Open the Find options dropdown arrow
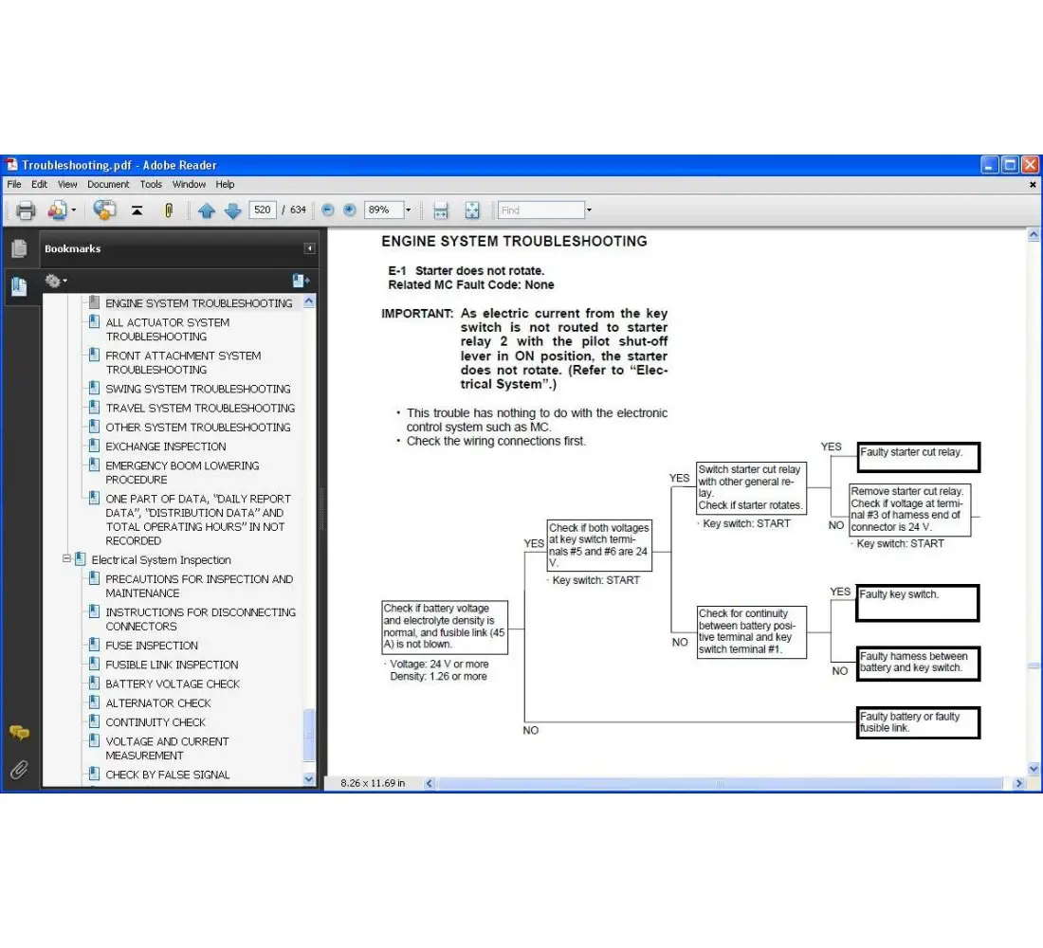 [x=589, y=210]
